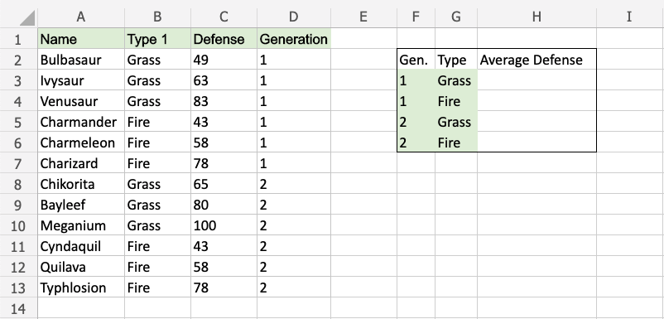Select empty Average Defense cell for Gen 2 Fire
Viewport: 664px width, 319px height.
[536, 143]
